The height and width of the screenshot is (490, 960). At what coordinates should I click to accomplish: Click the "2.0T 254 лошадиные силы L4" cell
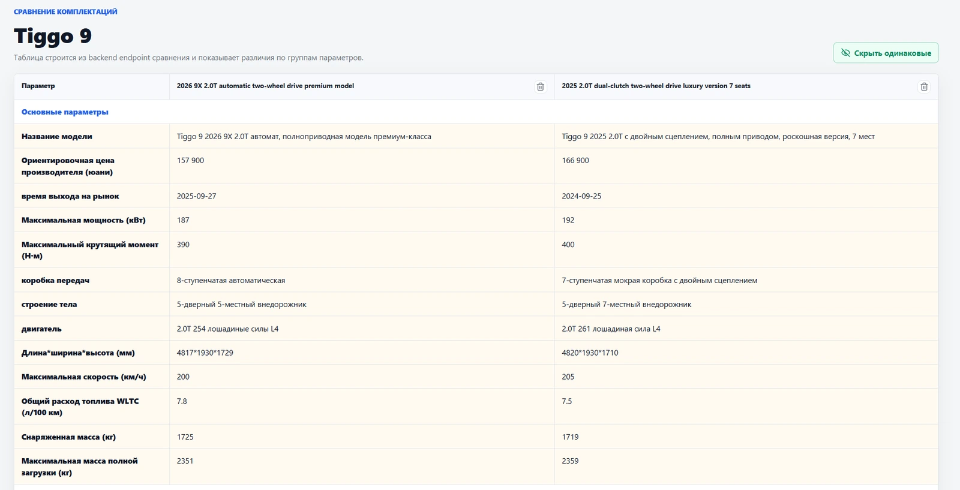click(x=227, y=329)
